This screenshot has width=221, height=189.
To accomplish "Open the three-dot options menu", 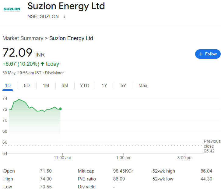I will coord(64,16).
